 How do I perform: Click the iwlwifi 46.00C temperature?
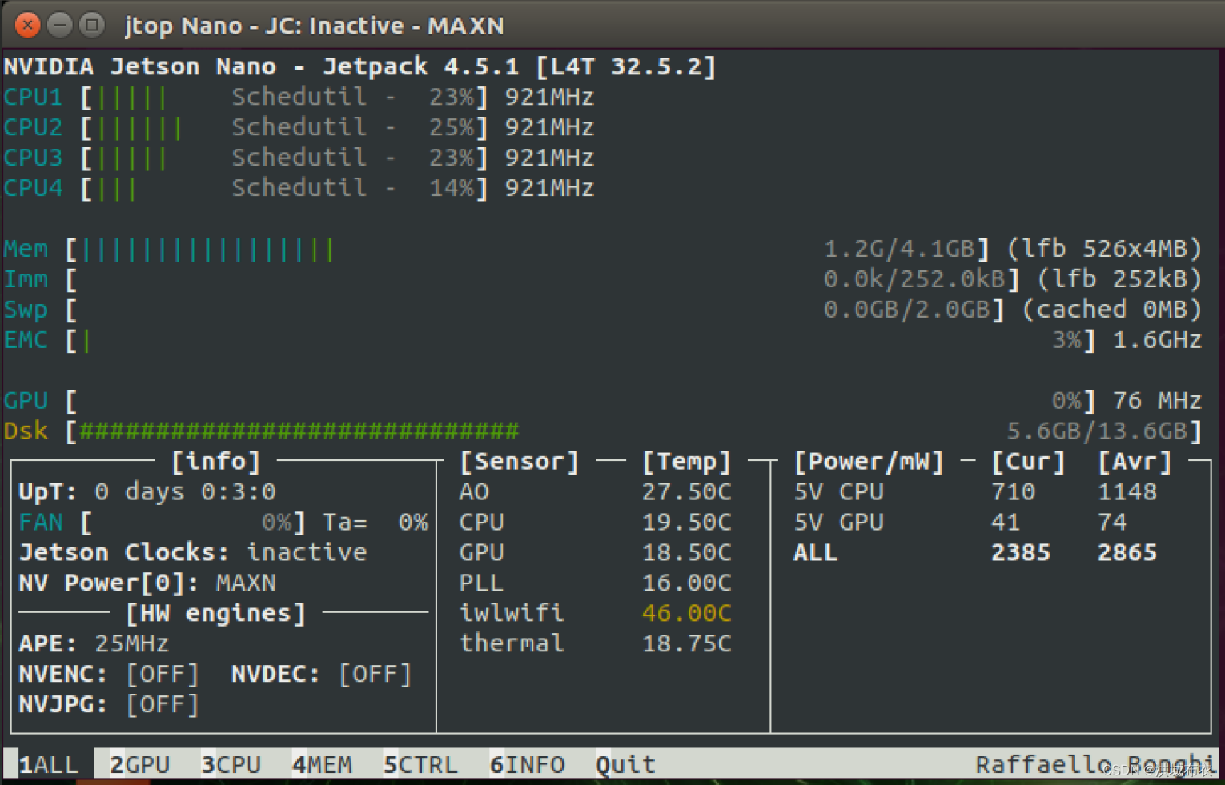[687, 613]
